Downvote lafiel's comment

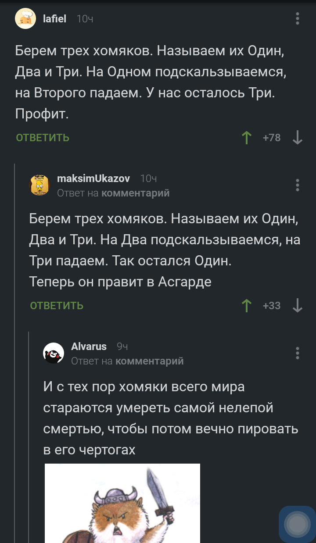tap(297, 138)
